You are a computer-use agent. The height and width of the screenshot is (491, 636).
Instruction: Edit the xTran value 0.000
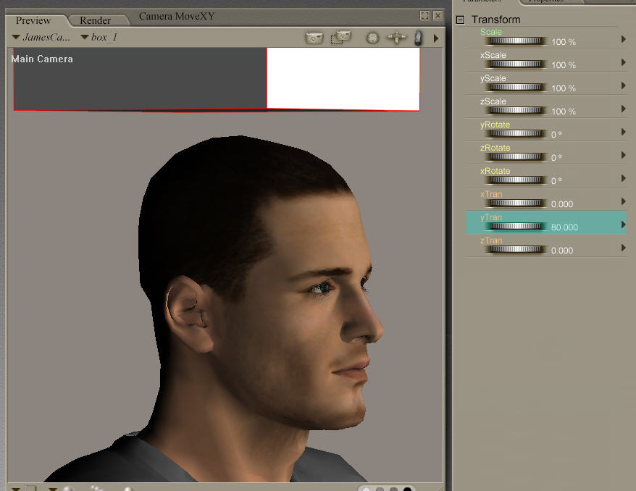[562, 204]
